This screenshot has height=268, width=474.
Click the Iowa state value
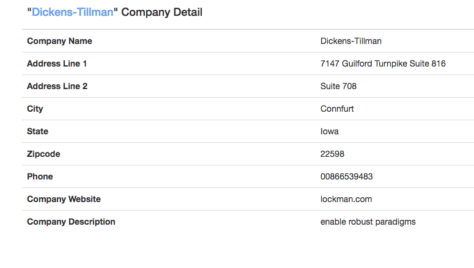[330, 131]
